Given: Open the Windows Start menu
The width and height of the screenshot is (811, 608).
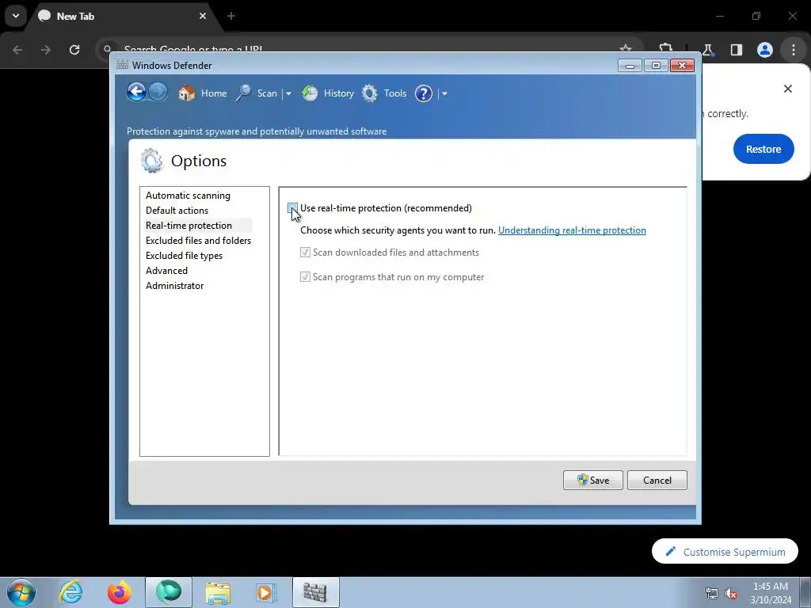Looking at the screenshot, I should click(x=21, y=592).
